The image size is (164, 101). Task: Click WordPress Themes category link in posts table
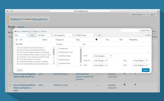coord(61,74)
